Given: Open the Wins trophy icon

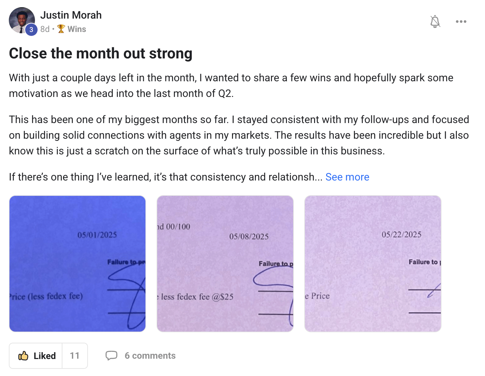Looking at the screenshot, I should [x=61, y=29].
